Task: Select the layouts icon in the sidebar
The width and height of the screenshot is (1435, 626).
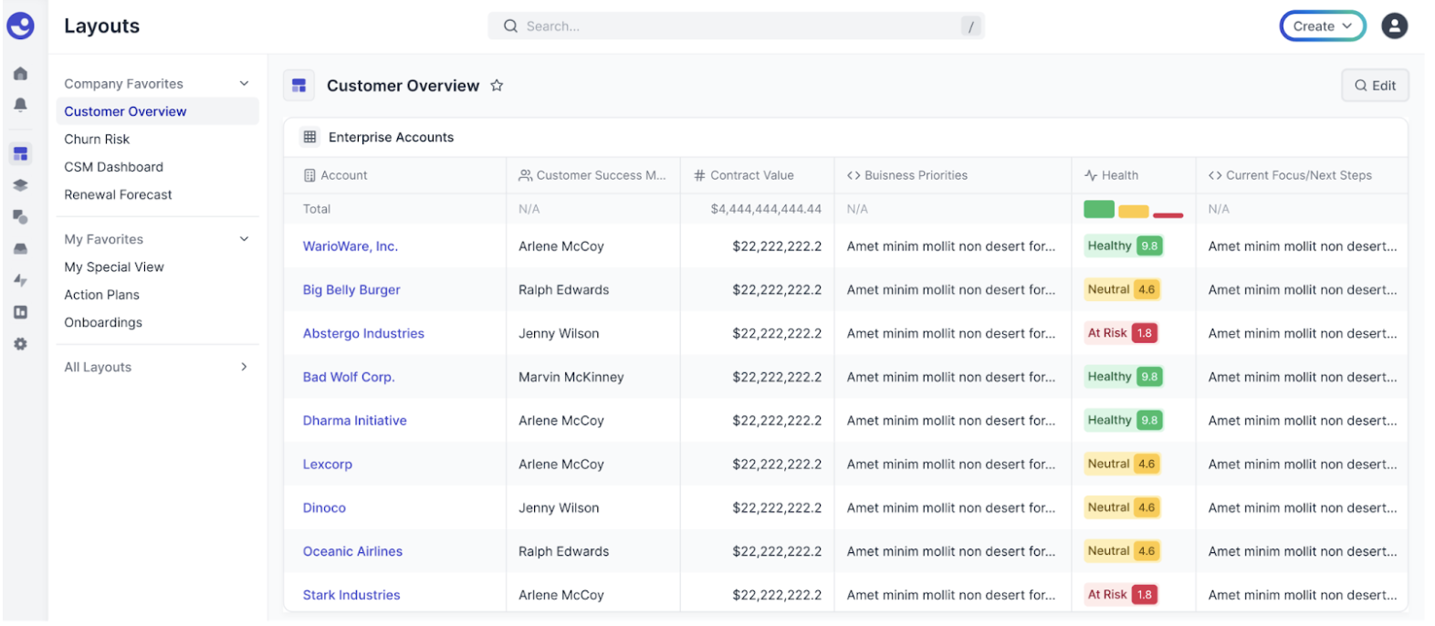Action: 20,153
